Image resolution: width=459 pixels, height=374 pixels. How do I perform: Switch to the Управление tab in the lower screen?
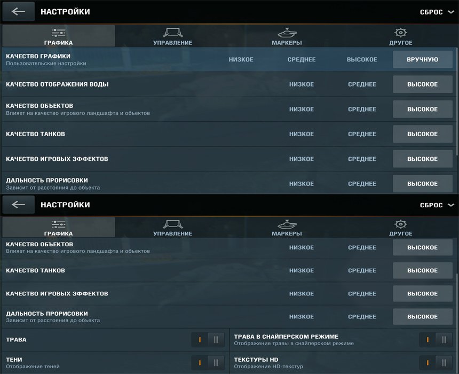[x=173, y=228]
